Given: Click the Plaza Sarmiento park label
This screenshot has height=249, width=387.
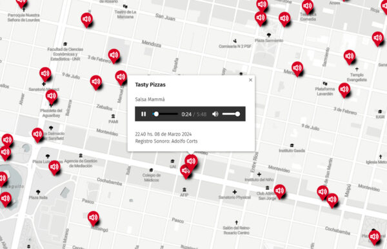Looking at the screenshot, I should (x=269, y=41).
